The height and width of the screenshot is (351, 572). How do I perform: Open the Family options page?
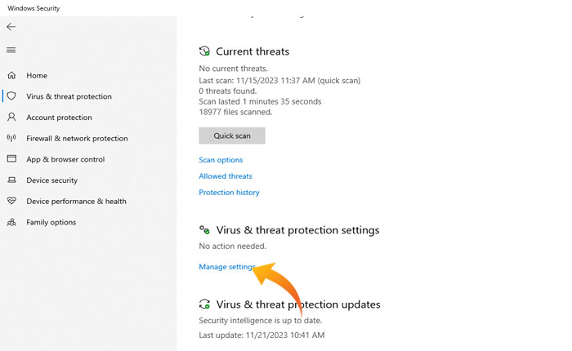coord(51,222)
